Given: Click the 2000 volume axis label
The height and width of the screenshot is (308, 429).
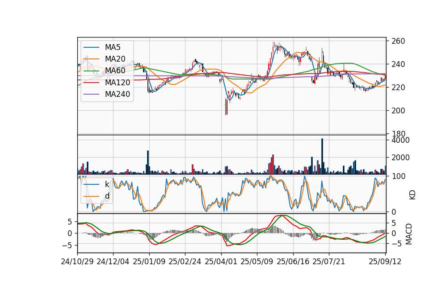Looking at the screenshot, I should (400, 158).
